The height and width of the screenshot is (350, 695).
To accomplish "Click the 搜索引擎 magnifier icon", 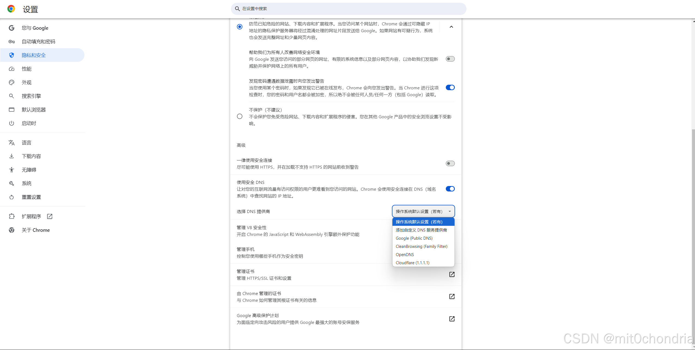I will tap(11, 96).
